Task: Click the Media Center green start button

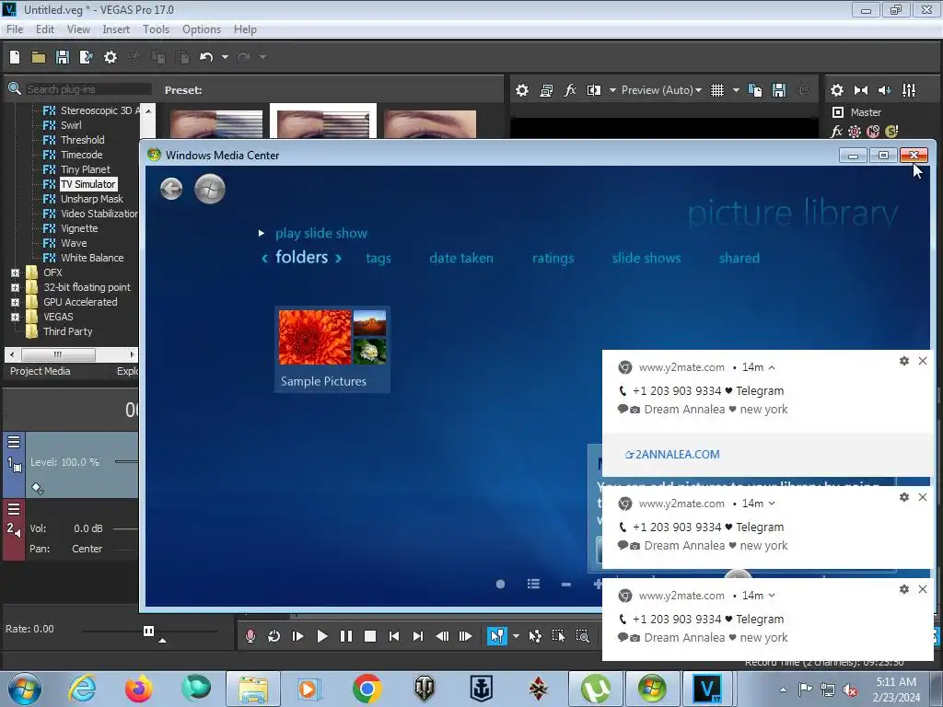Action: pyautogui.click(x=210, y=189)
